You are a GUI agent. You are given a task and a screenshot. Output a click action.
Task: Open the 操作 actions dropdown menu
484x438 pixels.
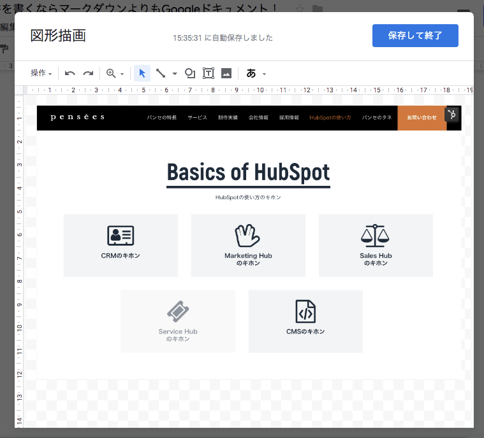coord(41,73)
